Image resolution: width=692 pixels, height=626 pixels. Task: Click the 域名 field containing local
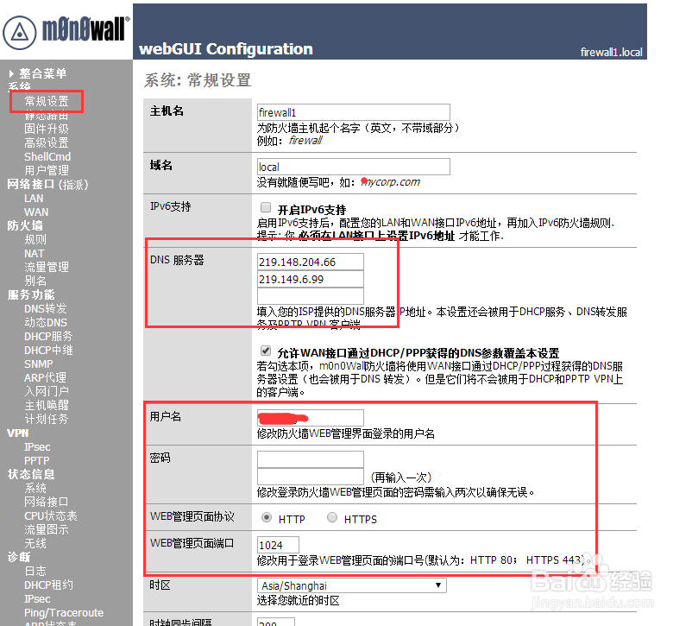pos(354,166)
